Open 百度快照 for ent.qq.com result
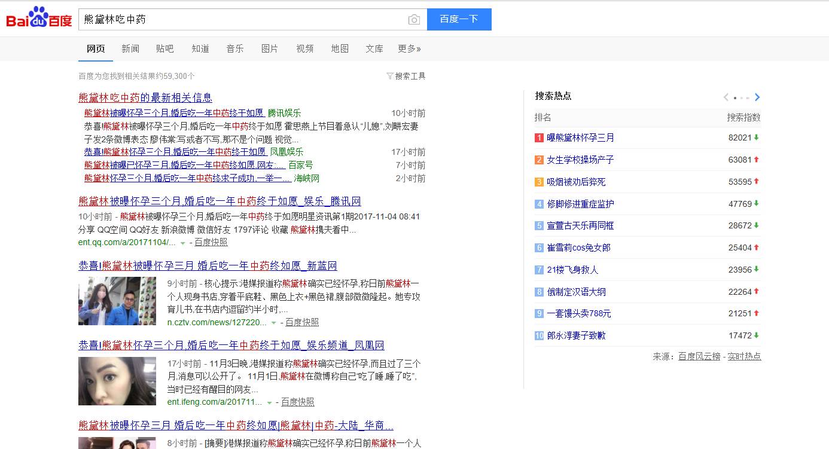 click(211, 242)
